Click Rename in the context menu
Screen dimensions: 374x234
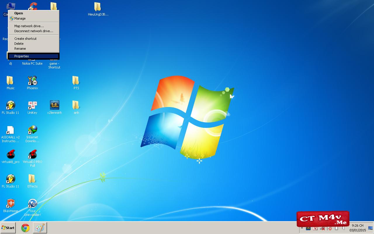(20, 49)
